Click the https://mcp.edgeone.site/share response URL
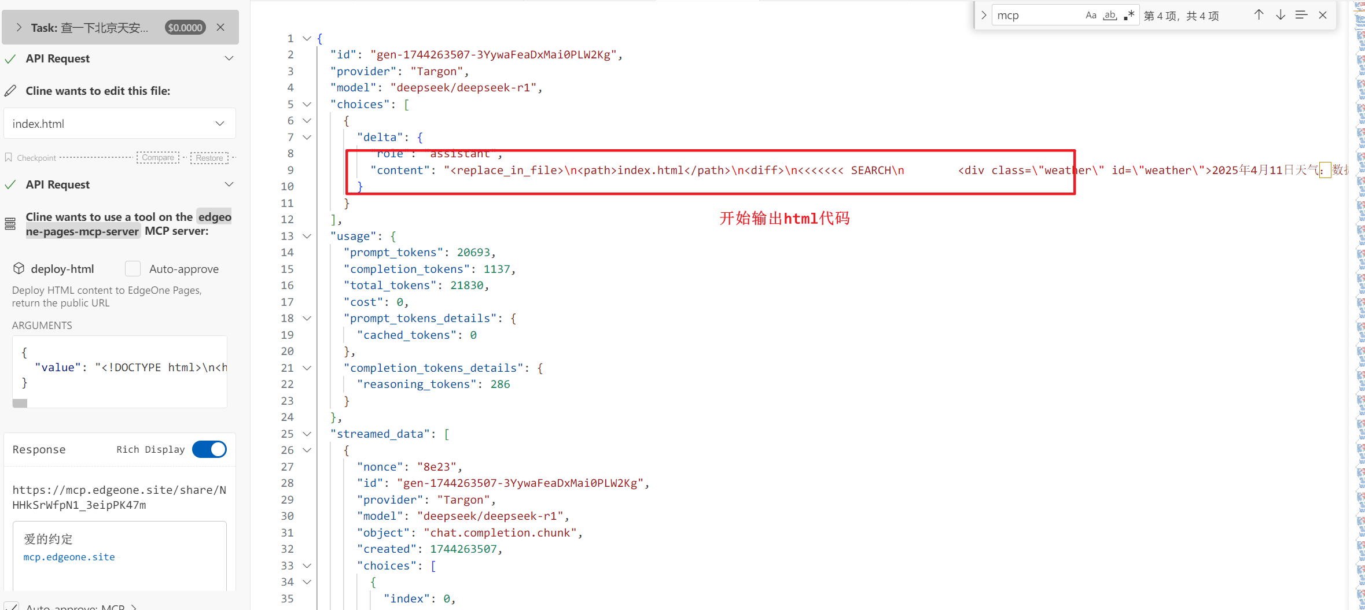This screenshot has height=610, width=1365. tap(120, 497)
